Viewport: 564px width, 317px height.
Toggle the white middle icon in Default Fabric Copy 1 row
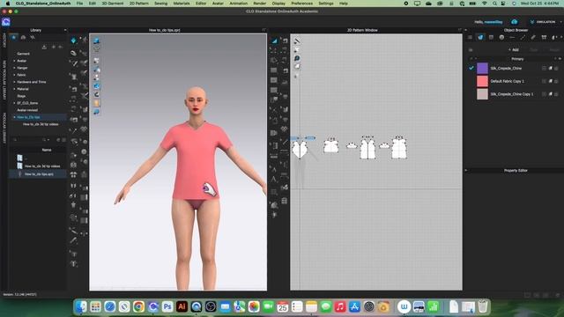coord(550,81)
